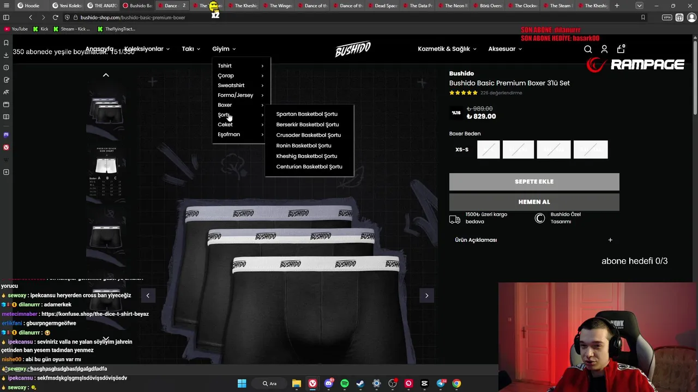Open the Window panel in sidebar

coord(6,105)
